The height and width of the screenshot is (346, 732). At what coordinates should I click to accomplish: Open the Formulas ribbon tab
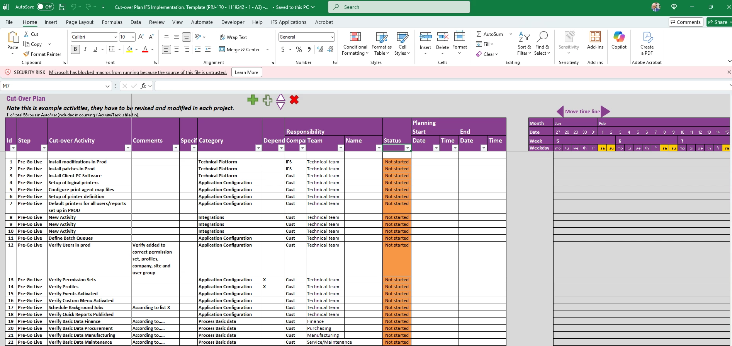[x=112, y=22]
